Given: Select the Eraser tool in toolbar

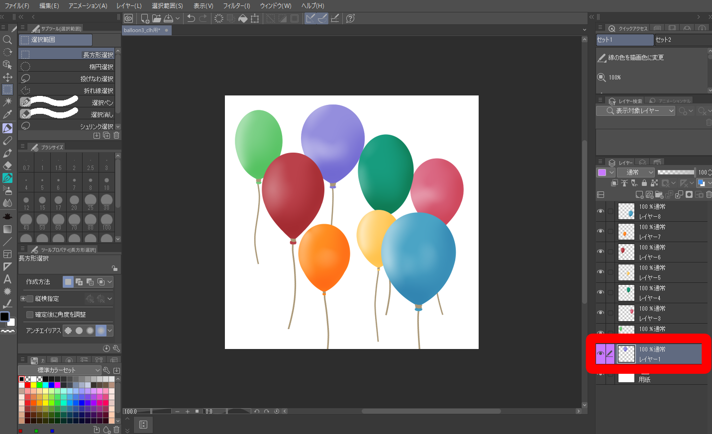Looking at the screenshot, I should pyautogui.click(x=7, y=166).
